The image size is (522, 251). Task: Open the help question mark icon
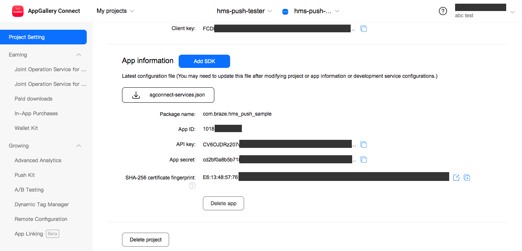pos(443,11)
